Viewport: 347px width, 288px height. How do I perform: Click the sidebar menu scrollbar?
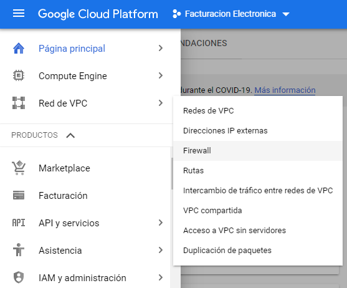(172, 174)
